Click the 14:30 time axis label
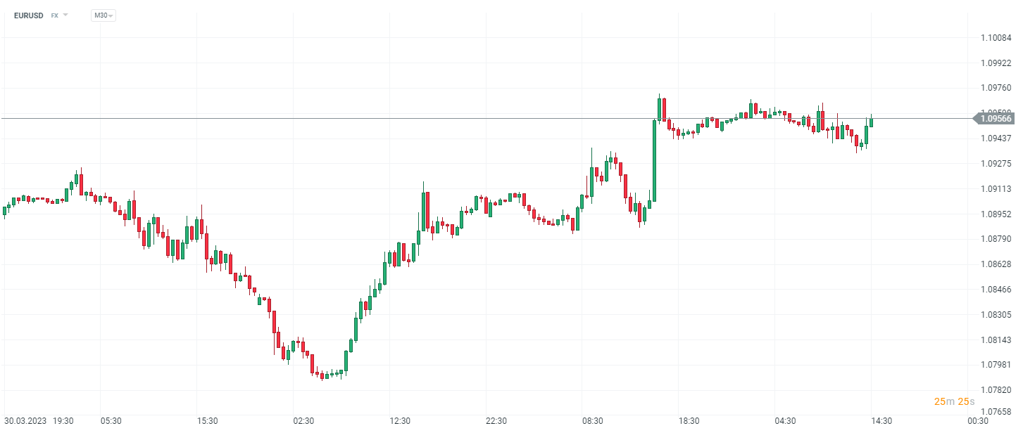The height and width of the screenshot is (433, 1023). coord(881,421)
